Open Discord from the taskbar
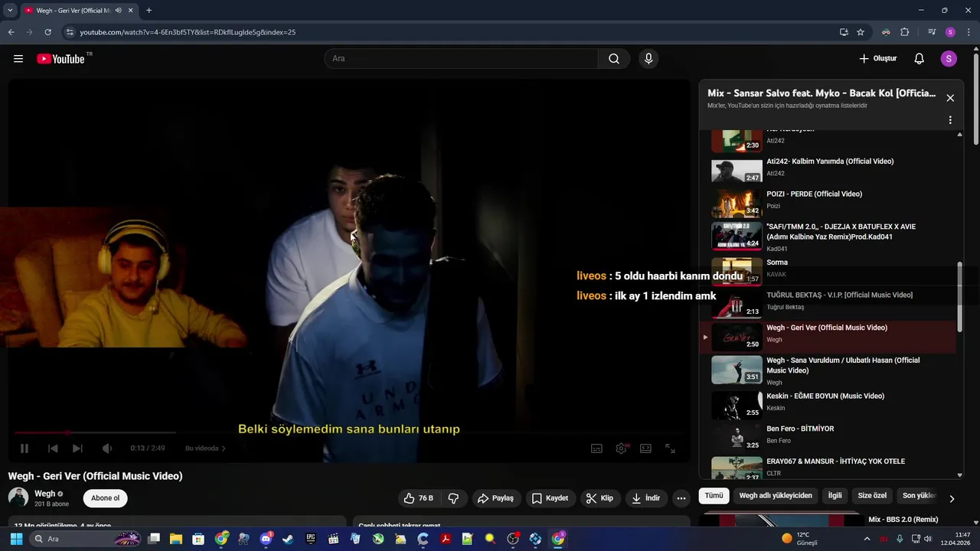Image resolution: width=980 pixels, height=551 pixels. (x=266, y=539)
